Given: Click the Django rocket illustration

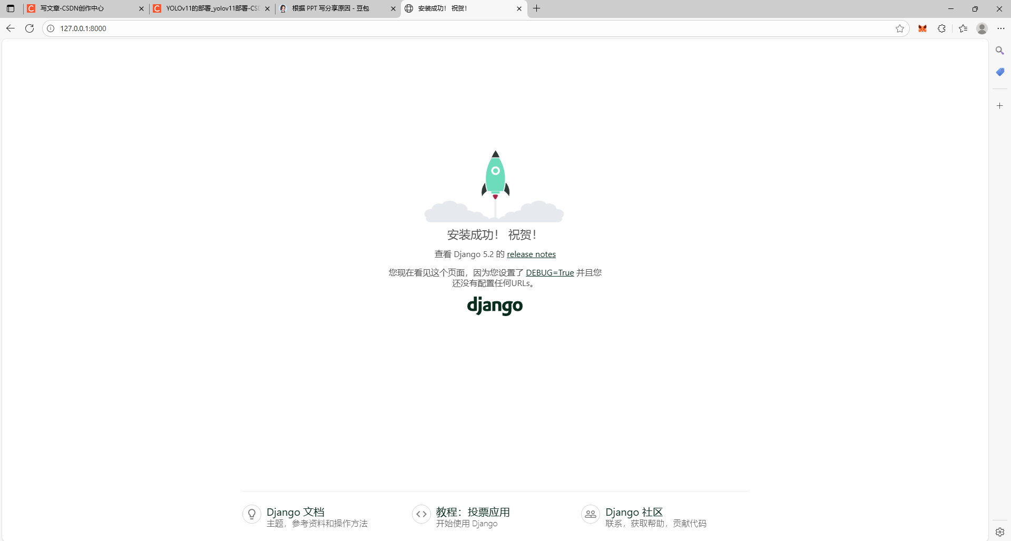Looking at the screenshot, I should point(494,186).
